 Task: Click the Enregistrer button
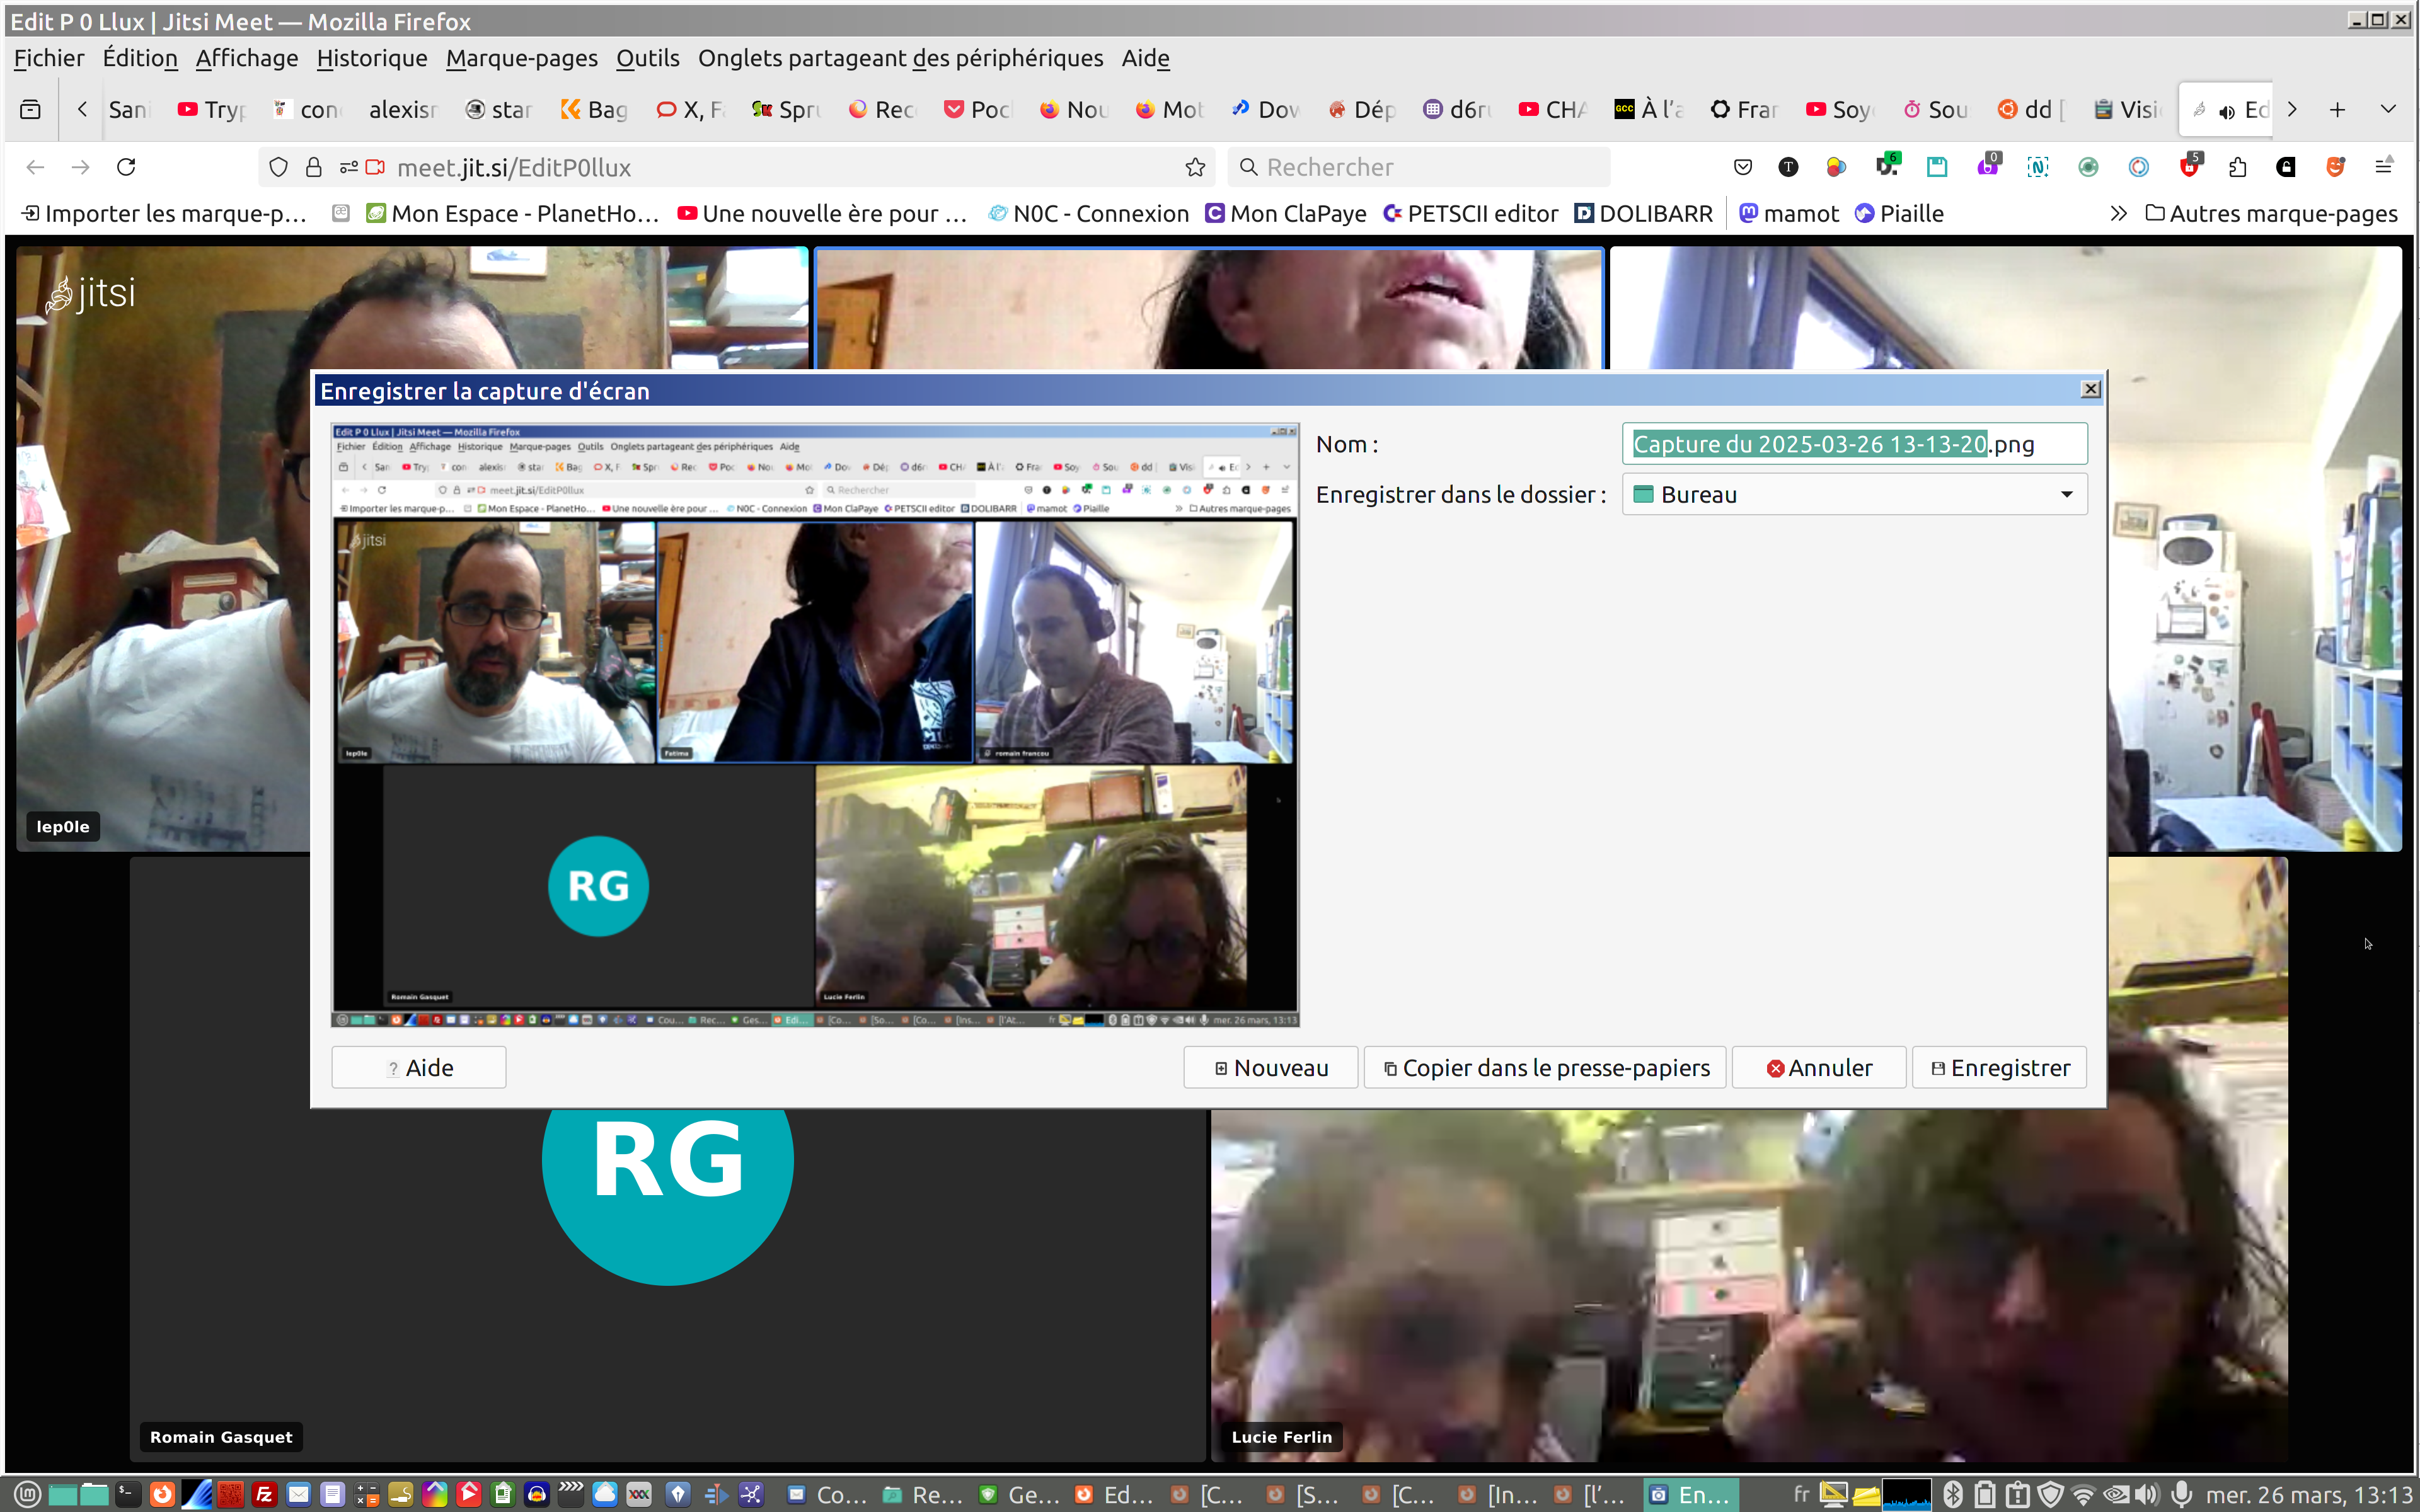coord(1999,1068)
